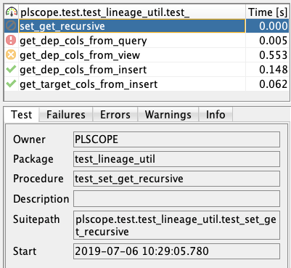Screen dimensions: 291x268
Task: Click the Start timestamp field
Action: 176,251
